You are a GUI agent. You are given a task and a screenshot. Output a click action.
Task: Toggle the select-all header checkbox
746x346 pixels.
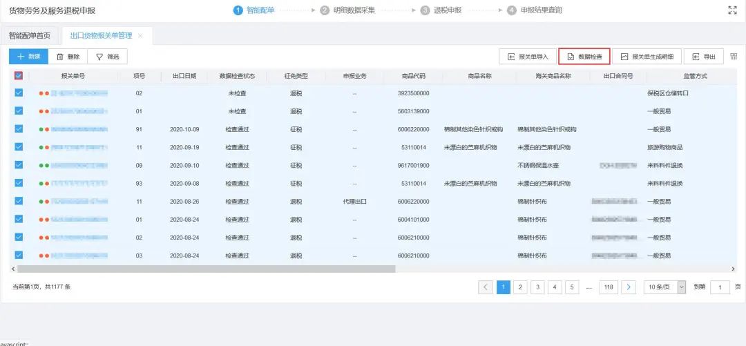click(19, 75)
